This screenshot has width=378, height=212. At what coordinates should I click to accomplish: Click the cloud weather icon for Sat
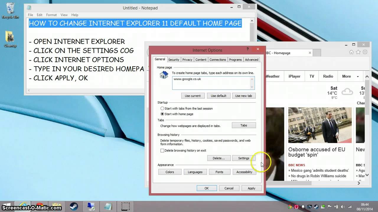[347, 92]
